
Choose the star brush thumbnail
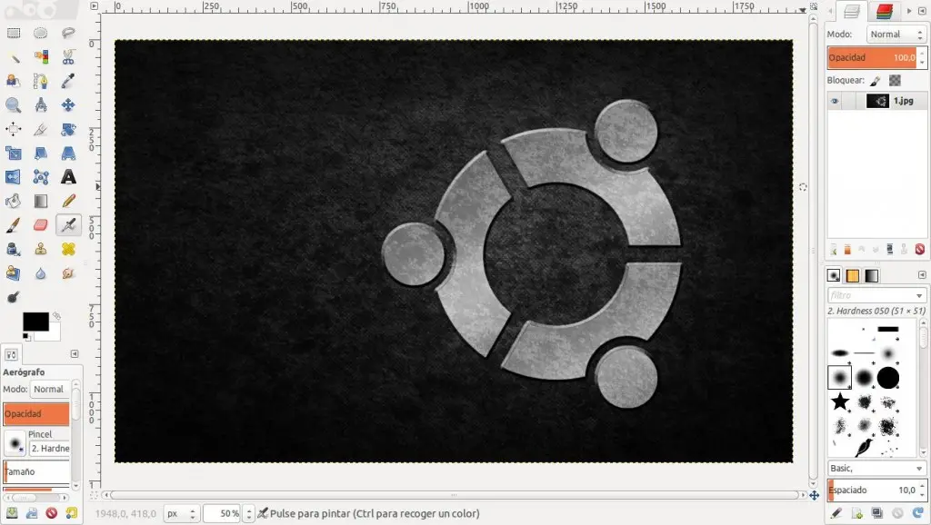click(839, 401)
